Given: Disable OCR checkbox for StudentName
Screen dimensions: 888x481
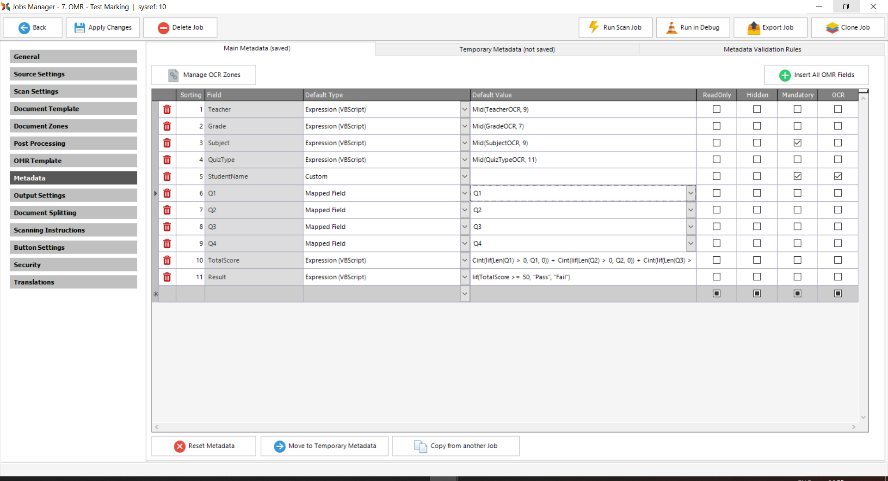Looking at the screenshot, I should (838, 176).
